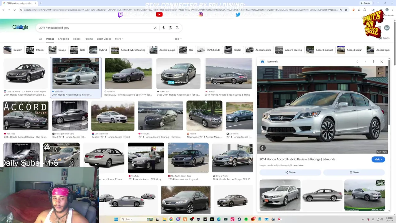Filter by Coupe chip

(58, 50)
